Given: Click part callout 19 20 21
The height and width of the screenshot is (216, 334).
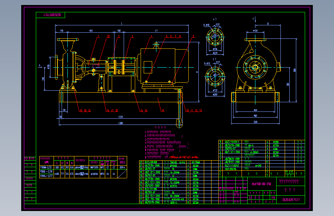Looking at the screenshot, I should (x=85, y=111).
